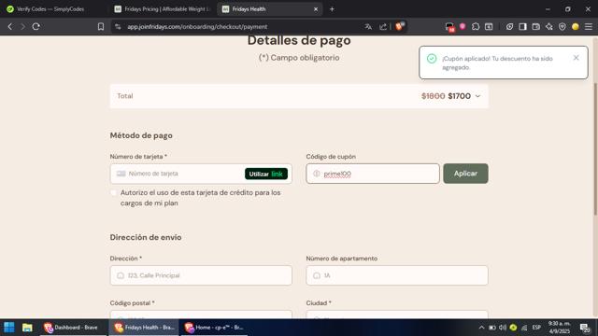Viewport: 598px width, 336px height.
Task: Open File Explorer from taskbar
Action: pyautogui.click(x=27, y=328)
